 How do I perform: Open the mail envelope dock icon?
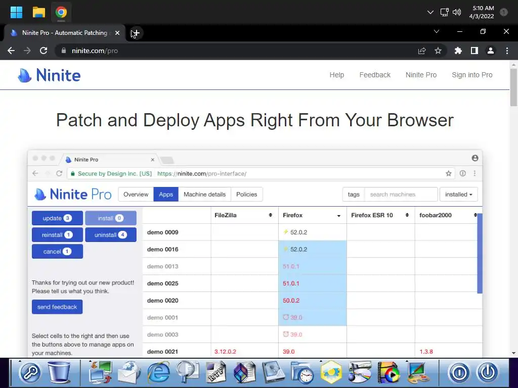(129, 372)
